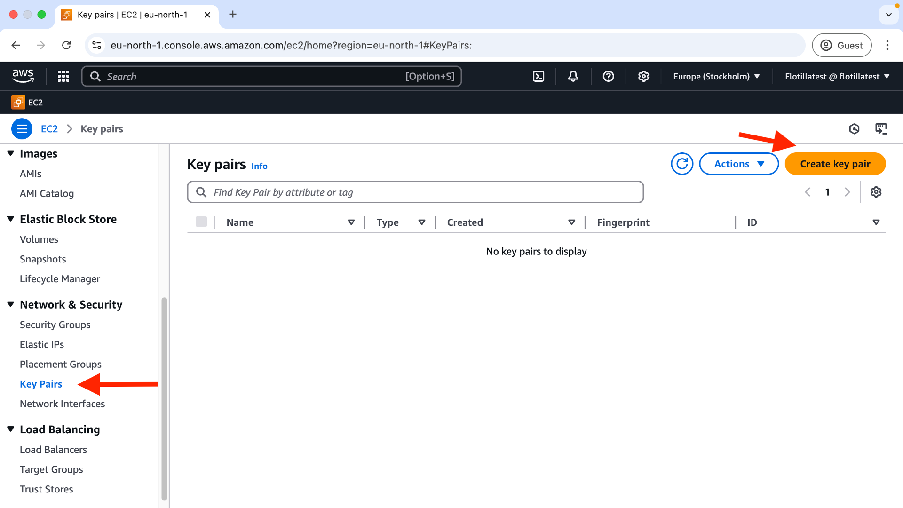This screenshot has height=508, width=903.
Task: Open the Key pairs Info link
Action: pyautogui.click(x=259, y=166)
